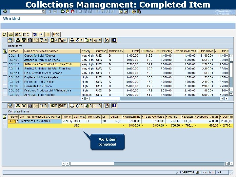Image resolution: width=236 pixels, height=177 pixels.
Task: Open the command field history dropdown
Action: click(43, 11)
